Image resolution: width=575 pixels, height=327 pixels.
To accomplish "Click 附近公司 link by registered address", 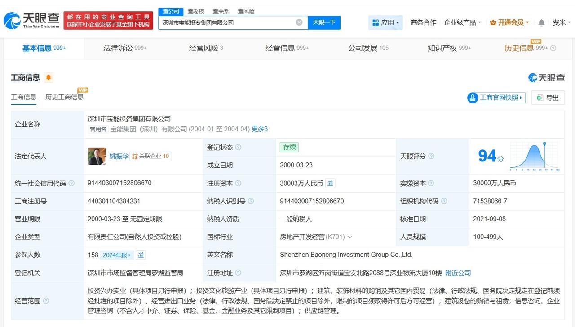I will click(458, 273).
